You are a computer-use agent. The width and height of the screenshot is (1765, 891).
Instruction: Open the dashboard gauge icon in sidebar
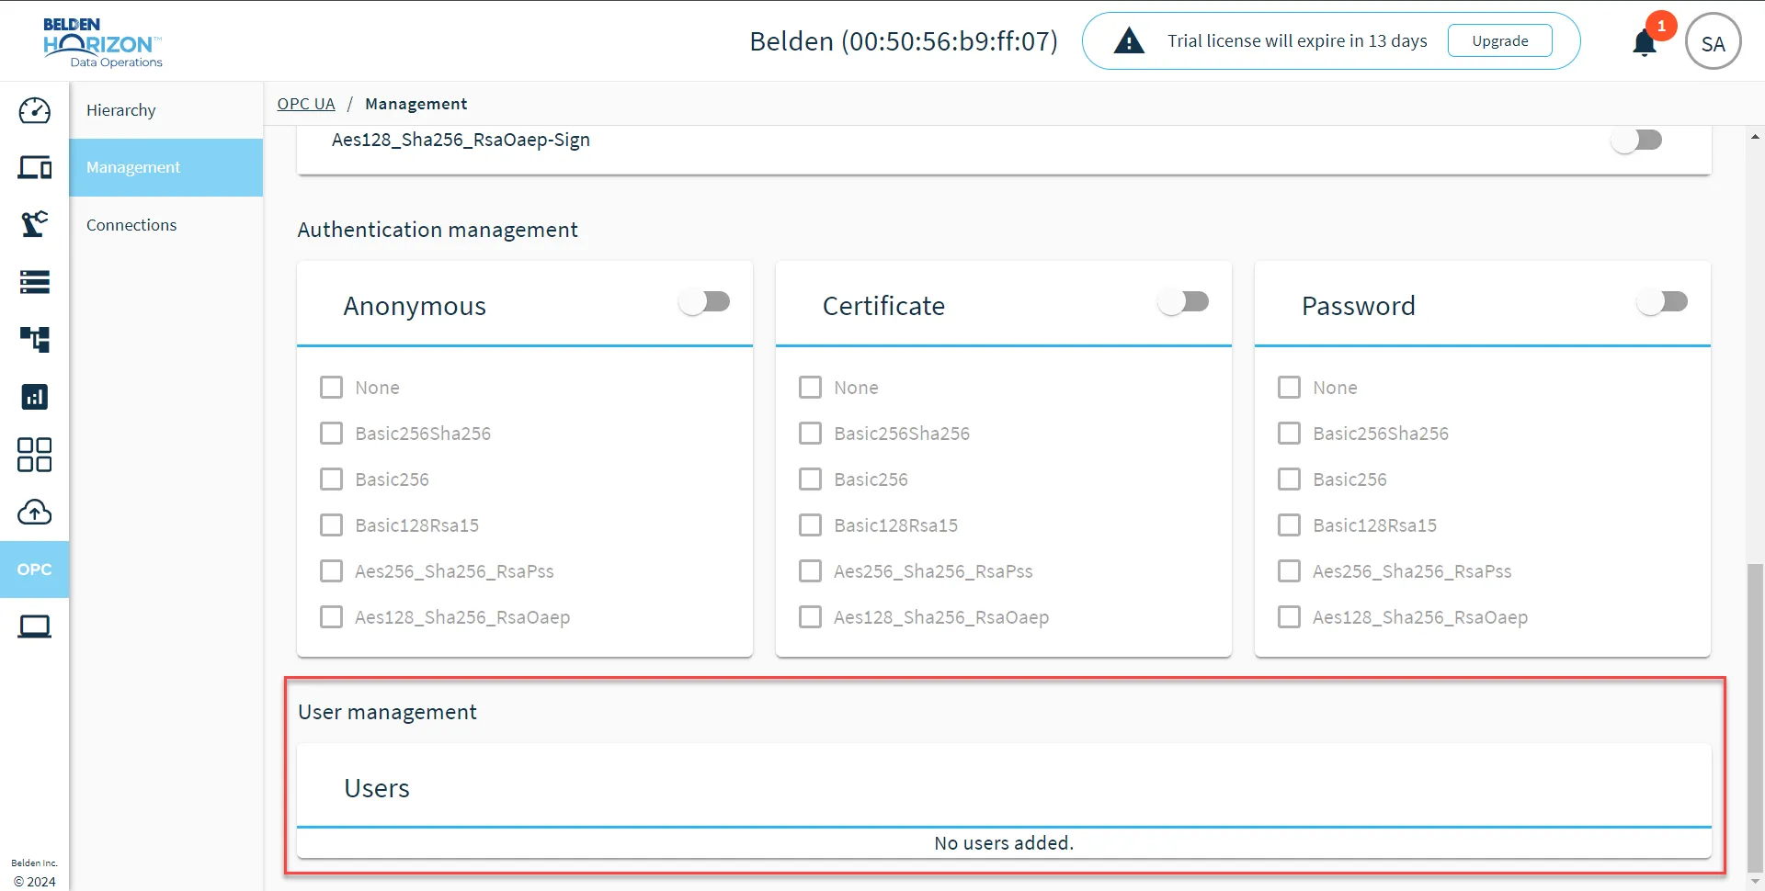(x=35, y=110)
